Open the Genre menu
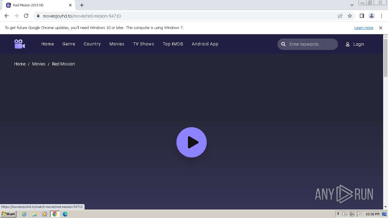 (69, 44)
